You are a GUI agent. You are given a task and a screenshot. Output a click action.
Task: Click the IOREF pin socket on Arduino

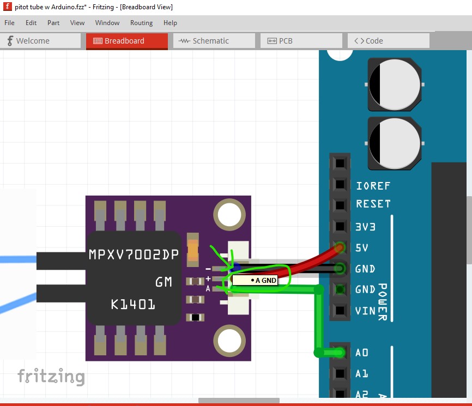tap(340, 184)
